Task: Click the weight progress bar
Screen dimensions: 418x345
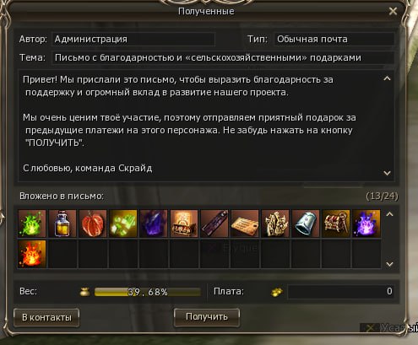Action: pyautogui.click(x=148, y=292)
